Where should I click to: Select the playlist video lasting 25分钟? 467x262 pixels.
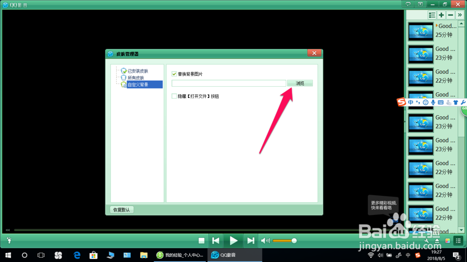click(432, 31)
